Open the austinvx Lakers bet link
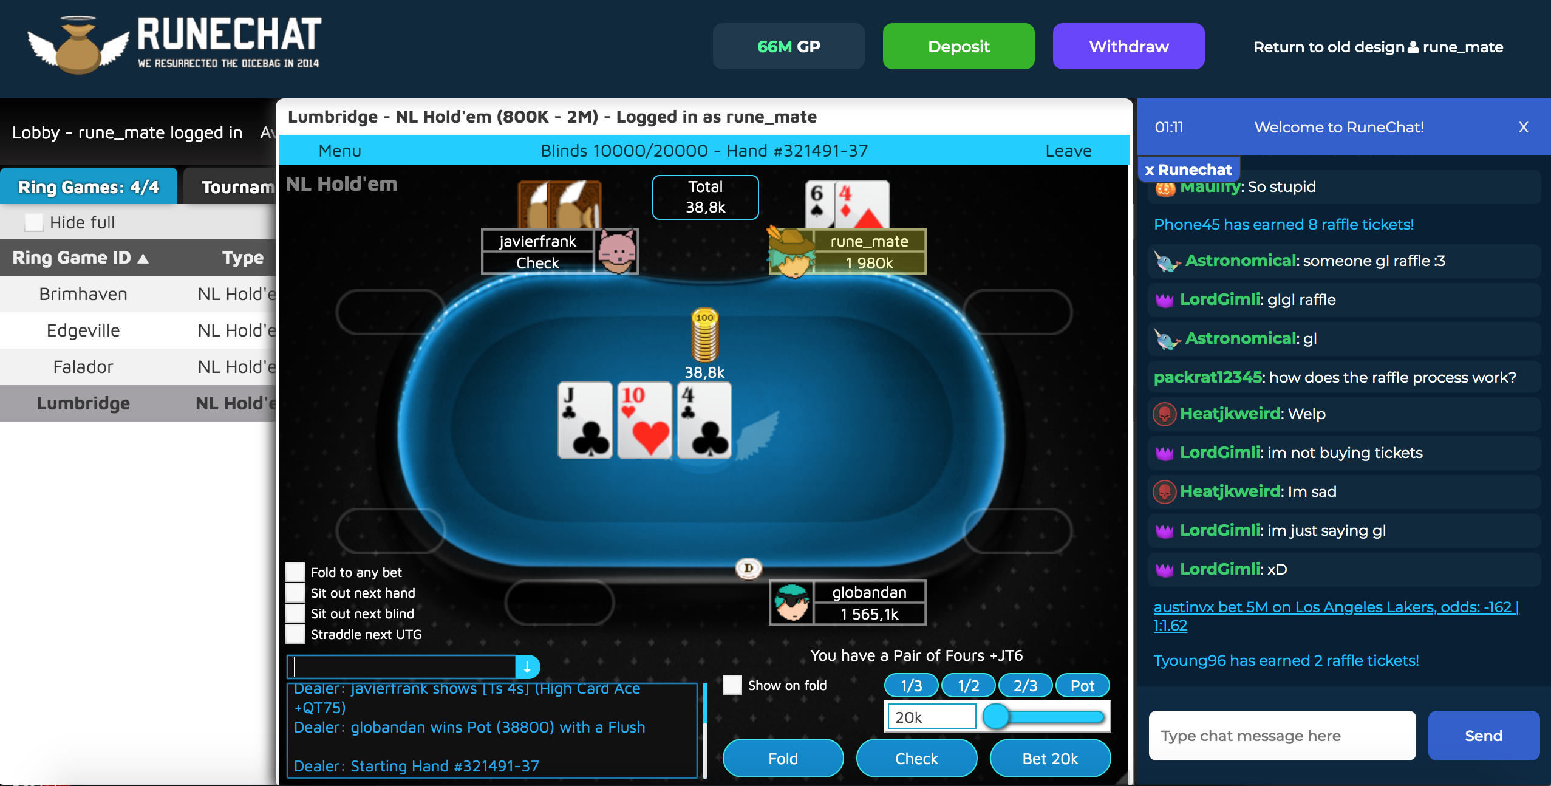 point(1335,615)
